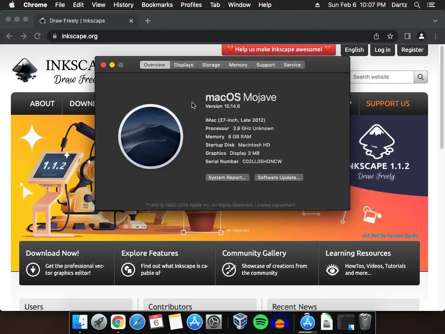The height and width of the screenshot is (334, 445).
Task: Switch to the Displays tab
Action: pos(184,65)
